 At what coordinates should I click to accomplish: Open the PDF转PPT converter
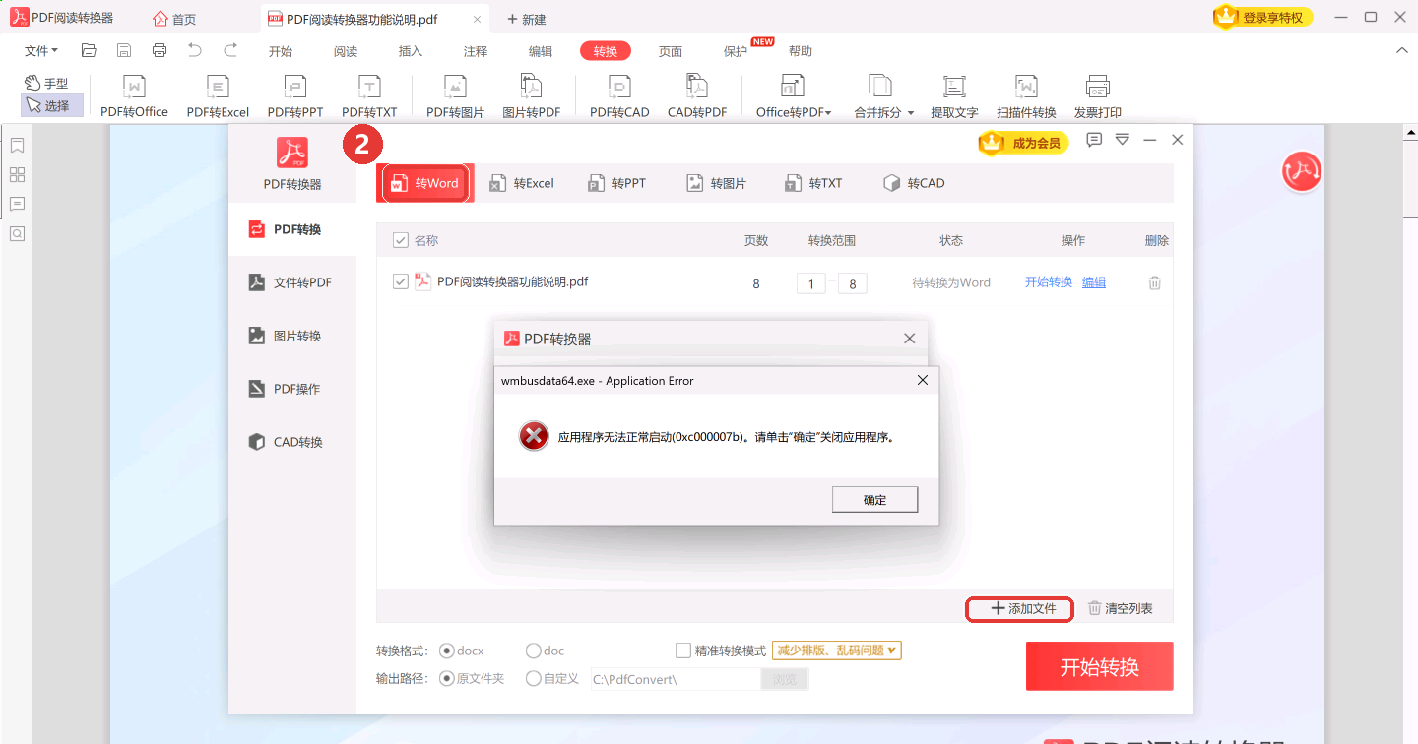[x=294, y=96]
